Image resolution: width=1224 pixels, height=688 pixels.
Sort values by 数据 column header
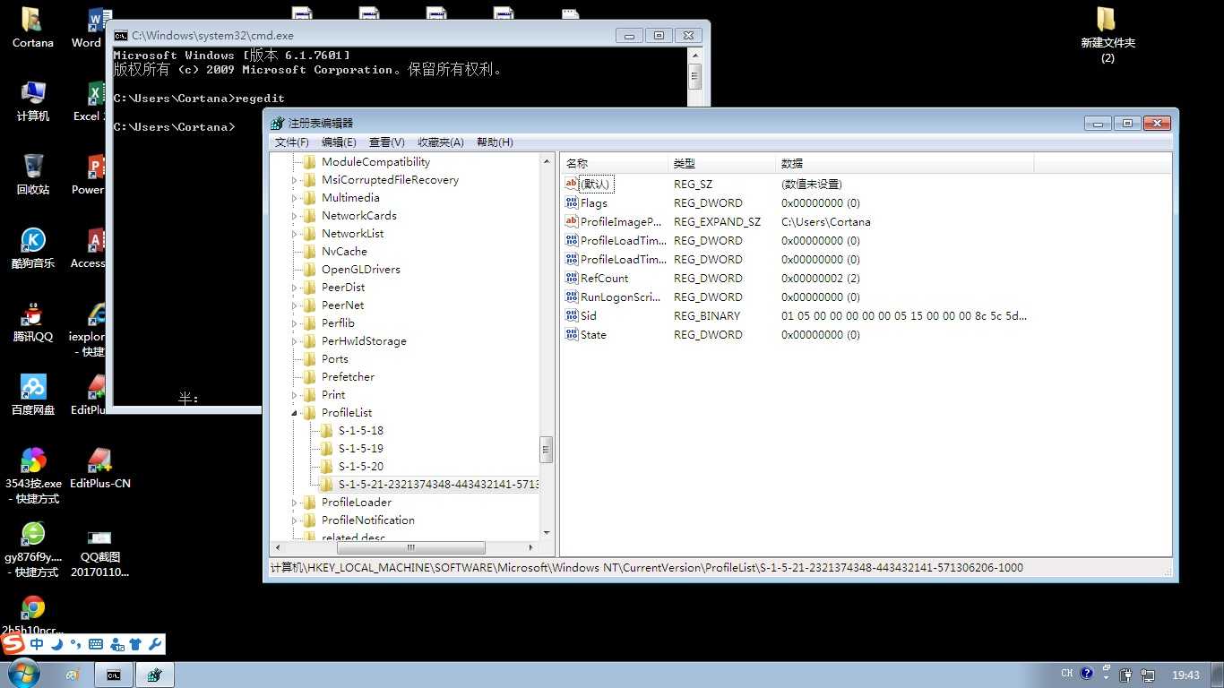point(905,164)
